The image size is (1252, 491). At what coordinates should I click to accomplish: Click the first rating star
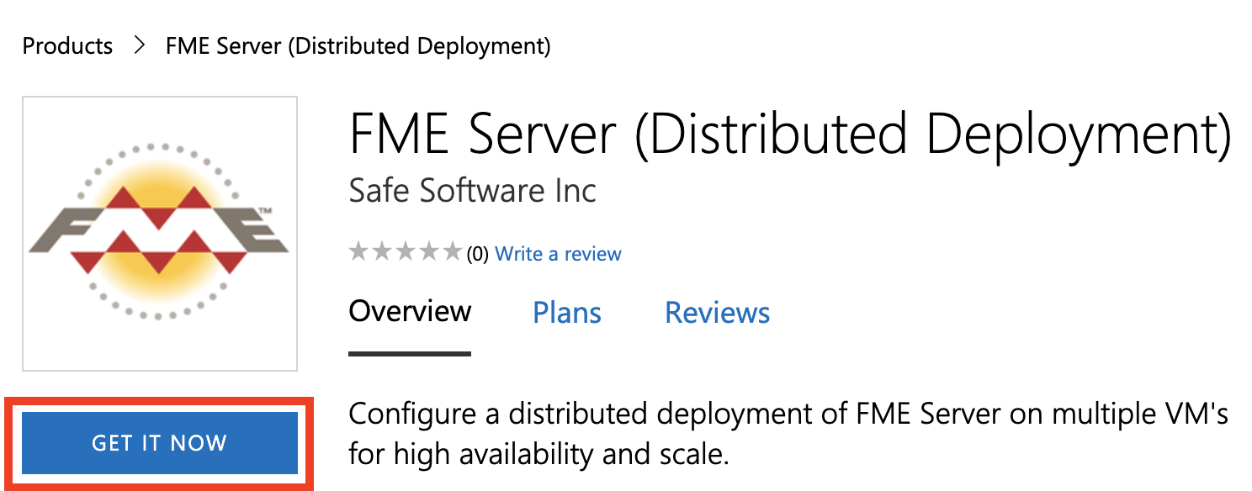[359, 251]
